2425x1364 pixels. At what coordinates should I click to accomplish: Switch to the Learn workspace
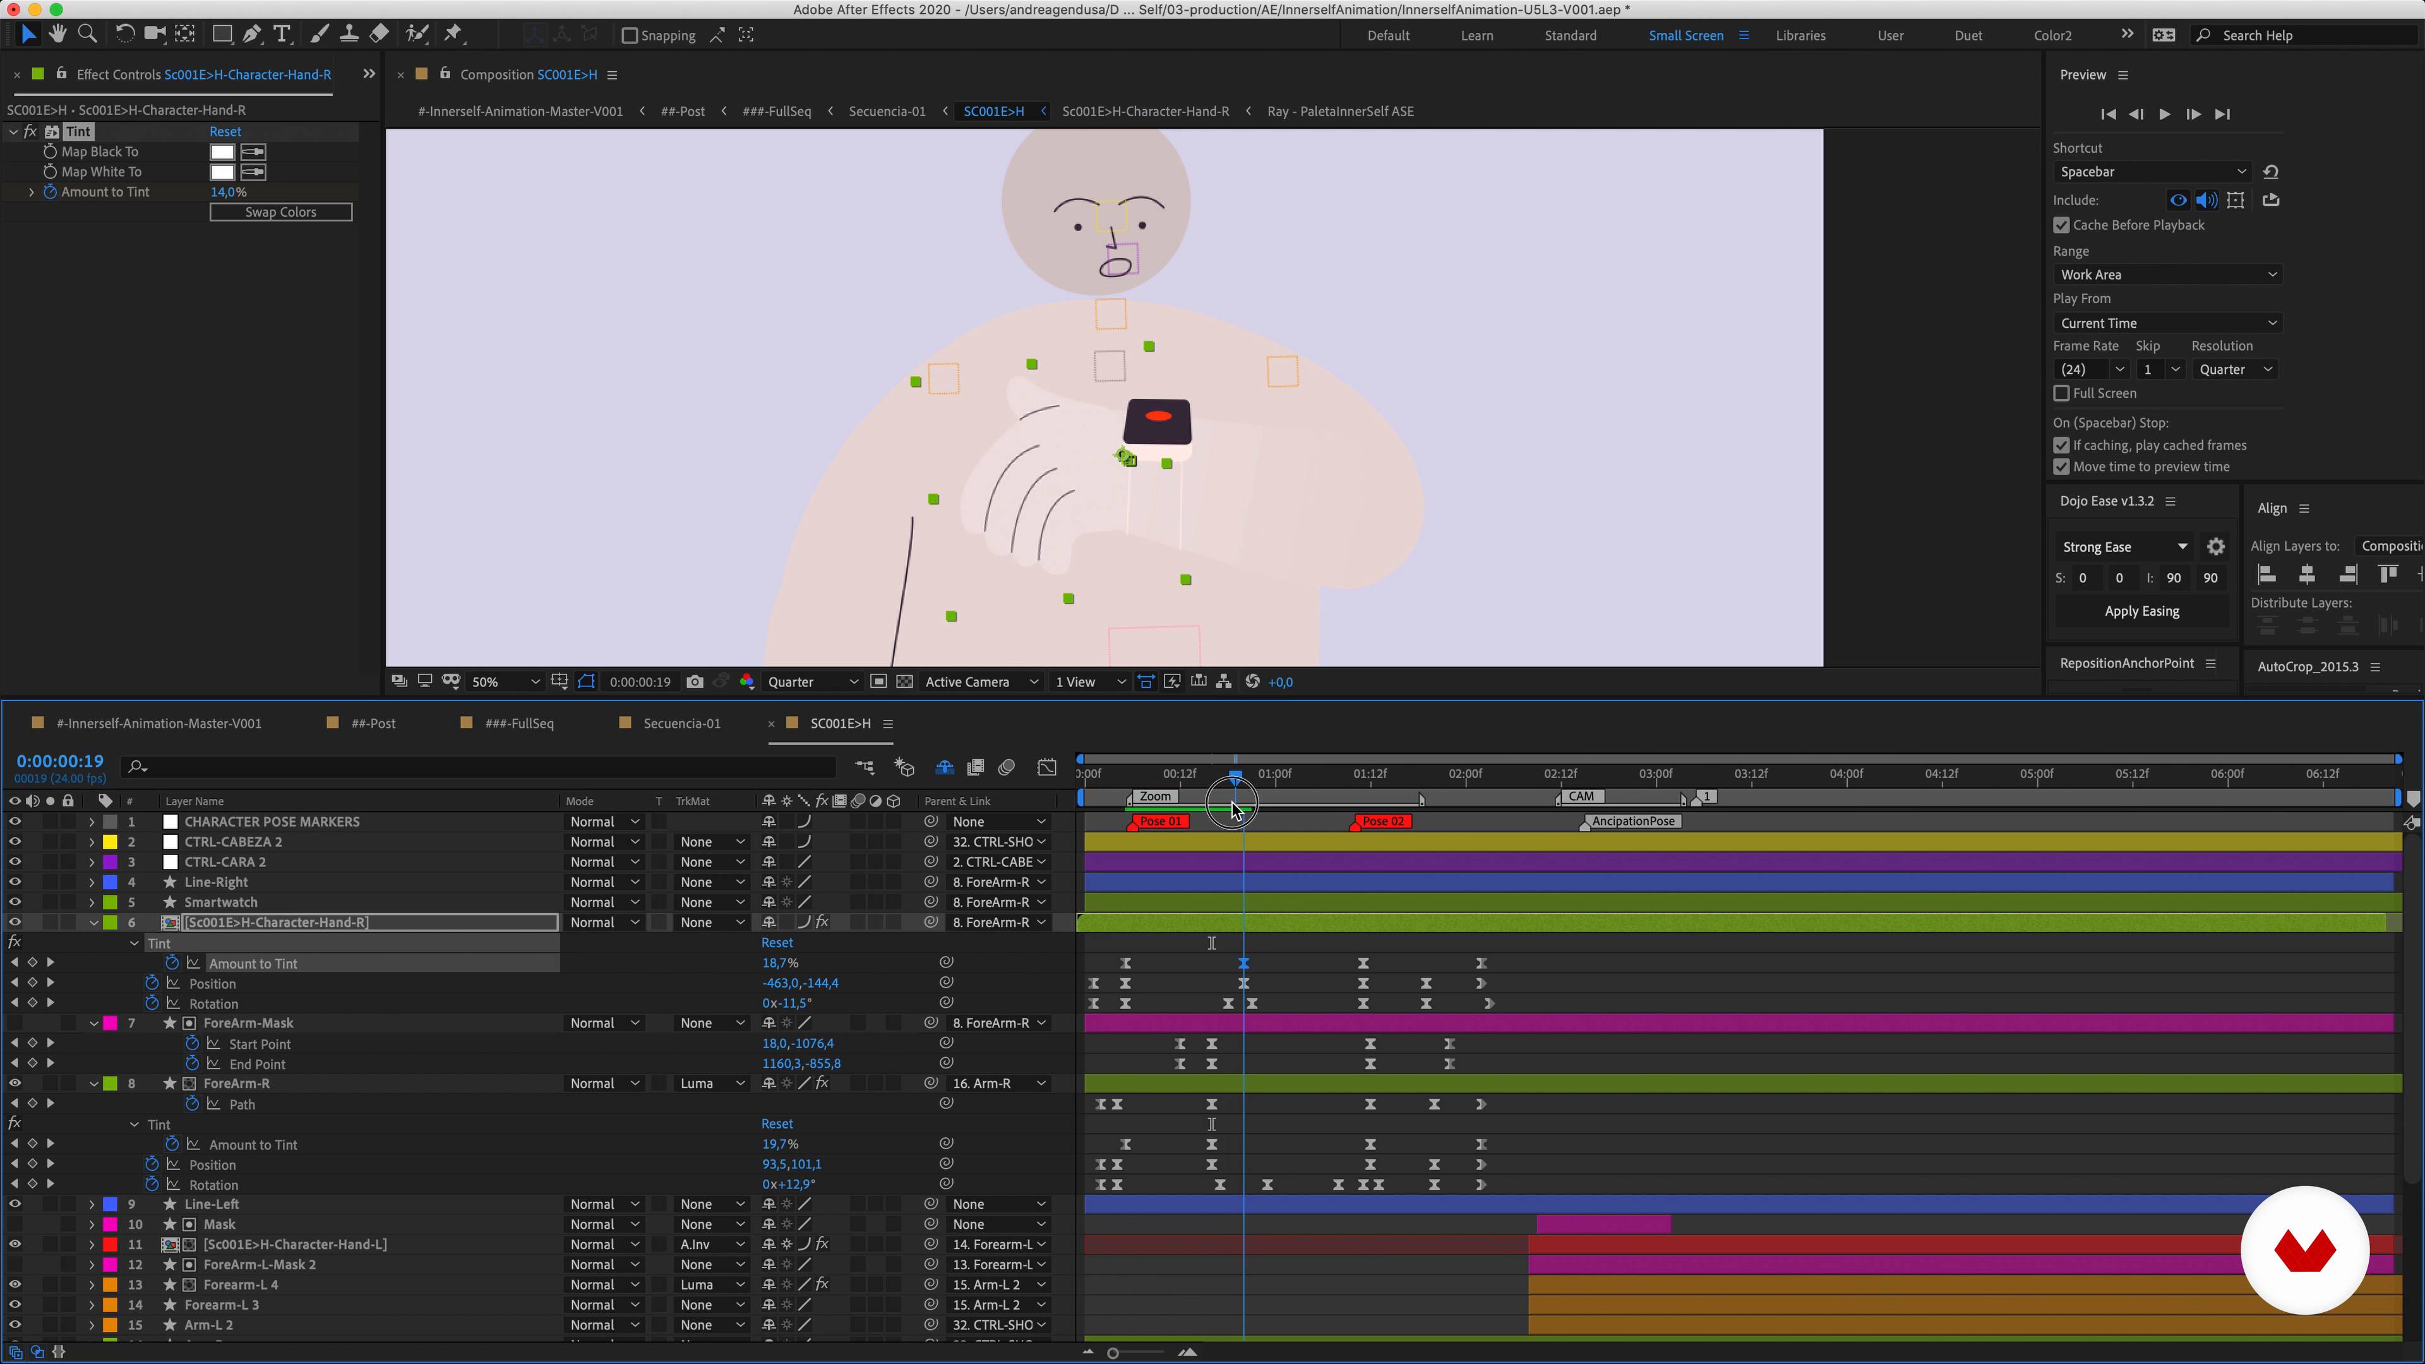point(1476,36)
